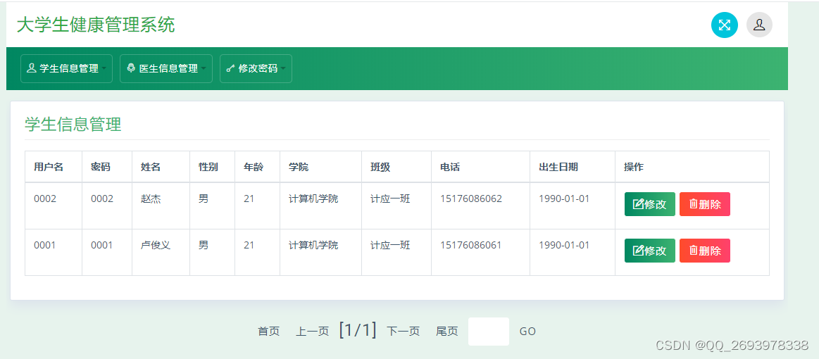The image size is (819, 359).
Task: Click the GO pagination button
Action: [x=527, y=332]
